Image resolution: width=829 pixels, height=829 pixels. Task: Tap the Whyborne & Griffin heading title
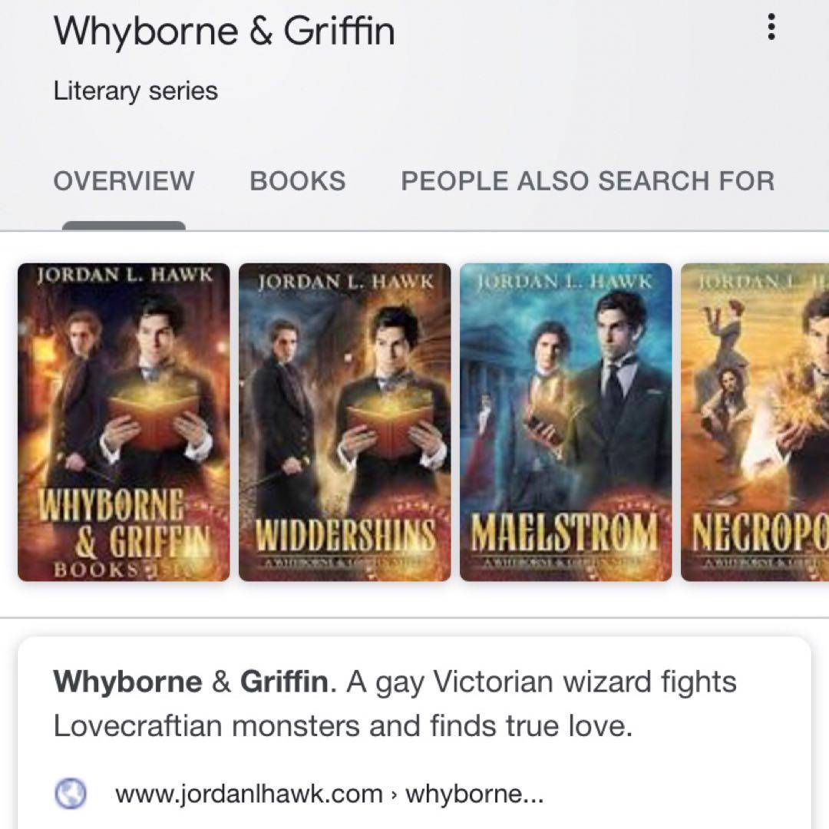(x=224, y=31)
